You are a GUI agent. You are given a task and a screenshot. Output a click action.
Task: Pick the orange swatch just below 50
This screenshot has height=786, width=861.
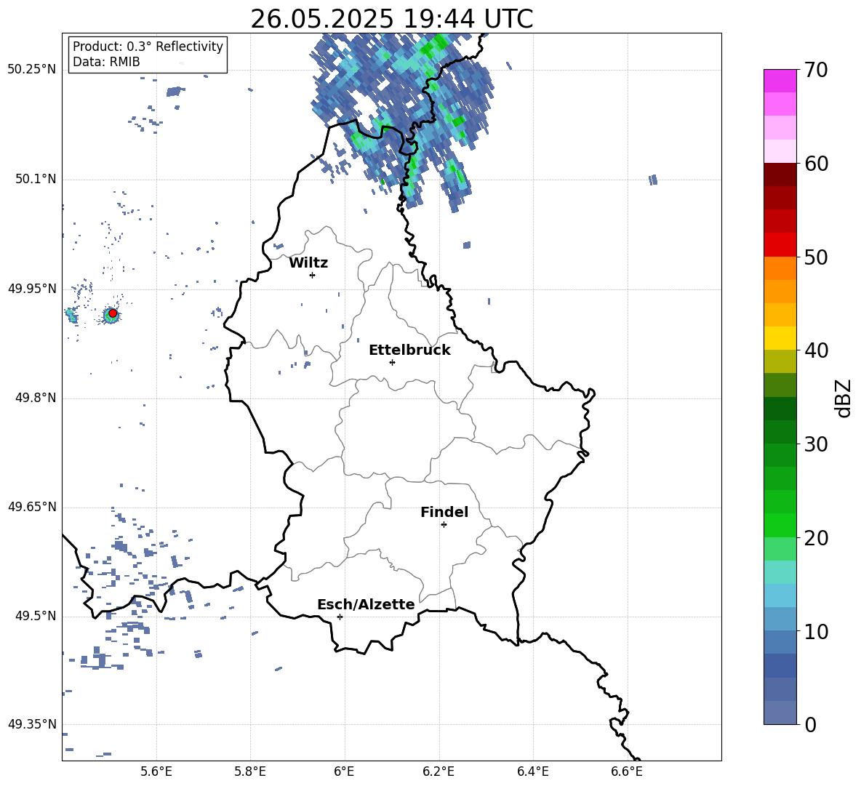point(780,268)
